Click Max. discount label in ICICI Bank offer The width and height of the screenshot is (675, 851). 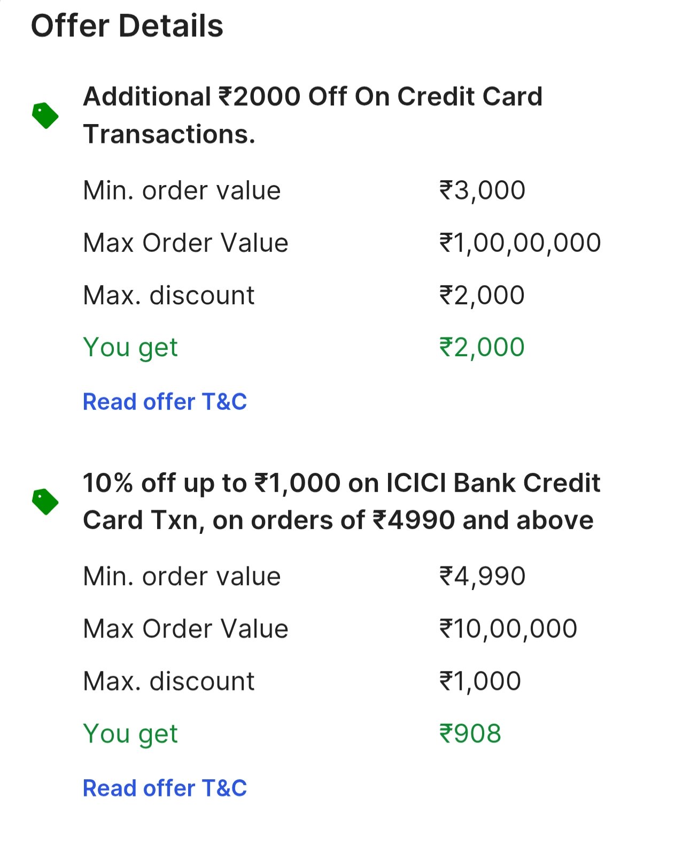tap(169, 681)
